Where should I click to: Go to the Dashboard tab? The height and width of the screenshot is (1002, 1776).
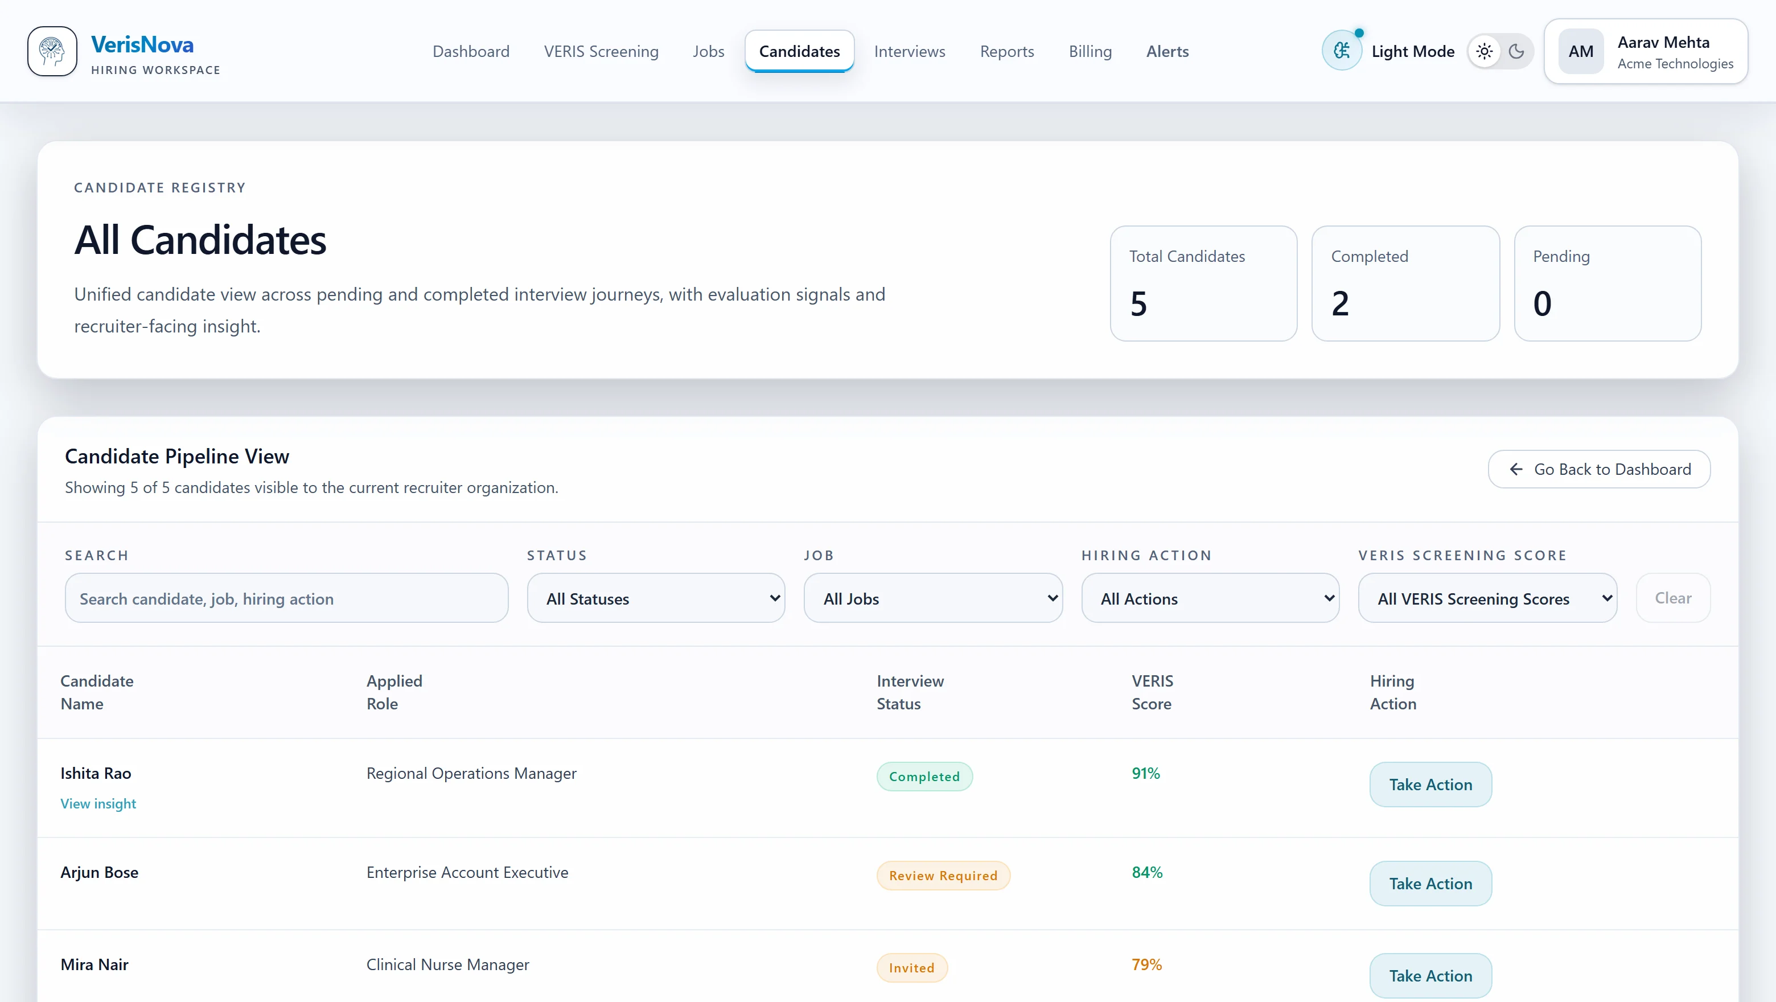[471, 51]
